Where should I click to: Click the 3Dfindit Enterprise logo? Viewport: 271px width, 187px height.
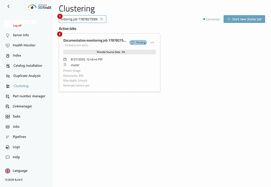pyautogui.click(x=40, y=7)
